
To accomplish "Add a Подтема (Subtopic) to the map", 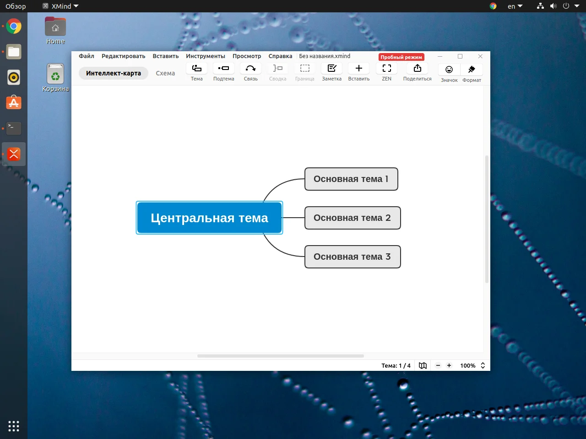I will (223, 72).
